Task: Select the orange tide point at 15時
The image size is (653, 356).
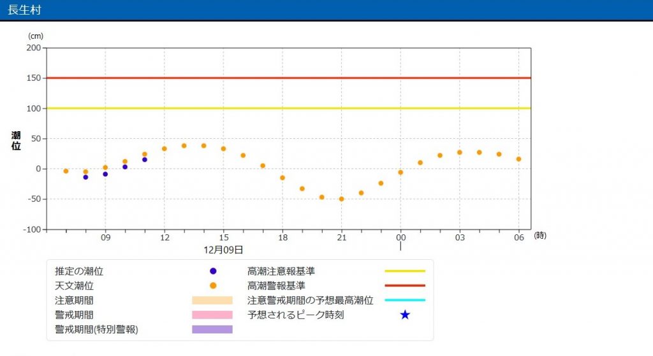Action: (224, 149)
